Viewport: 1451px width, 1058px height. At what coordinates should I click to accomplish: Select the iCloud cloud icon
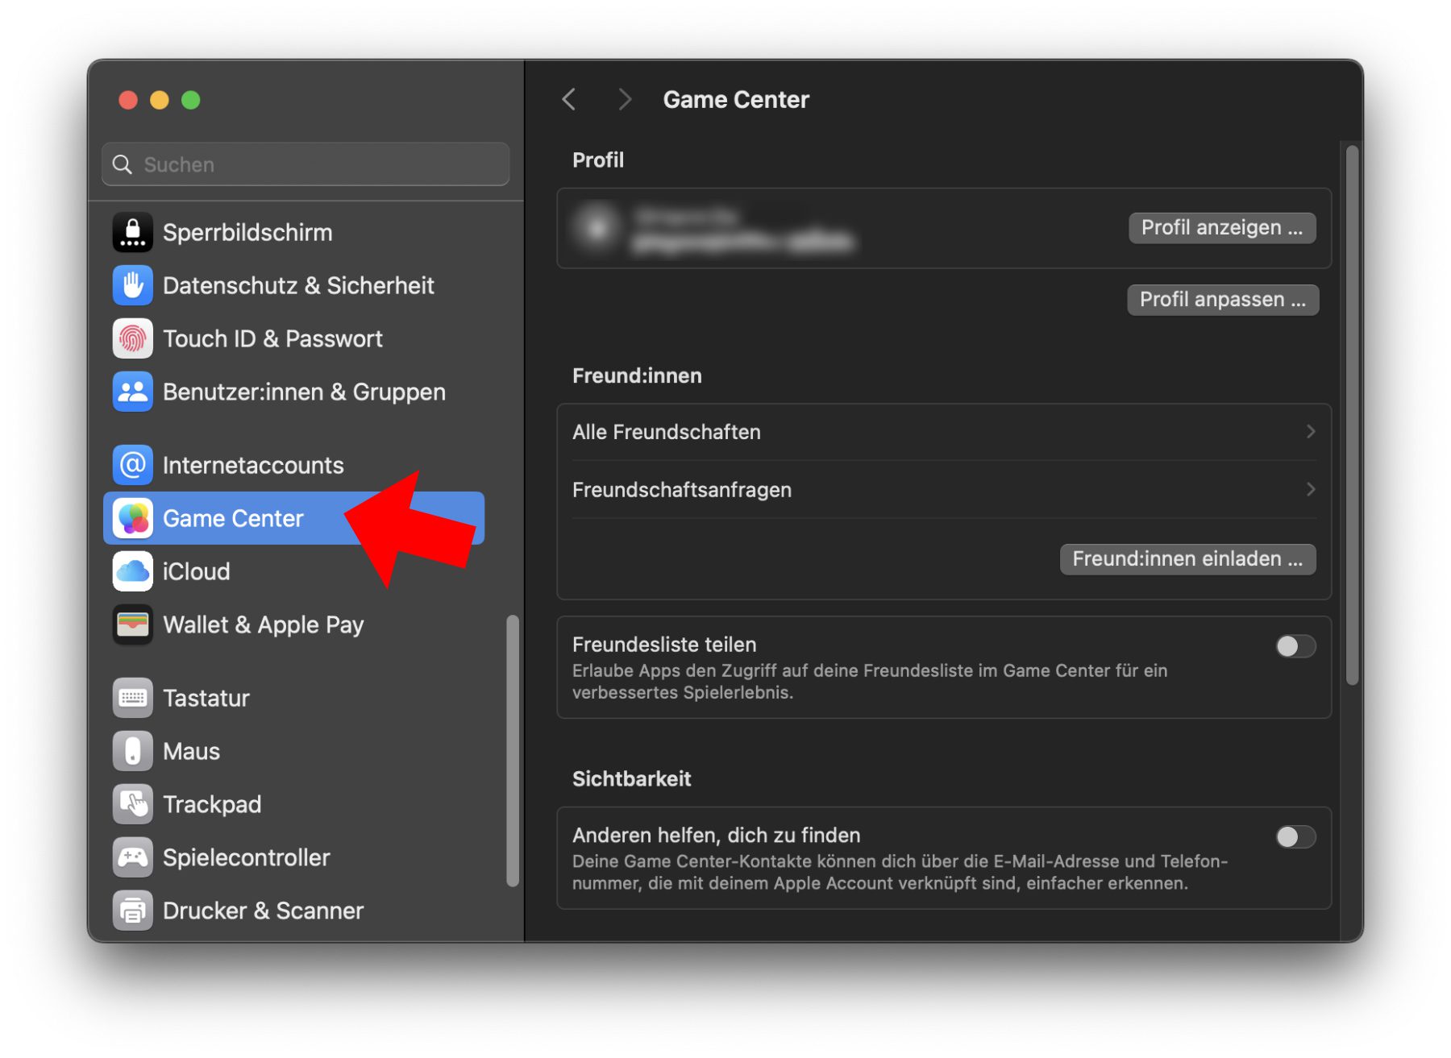pyautogui.click(x=132, y=571)
